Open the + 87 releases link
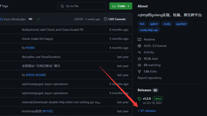The width and height of the screenshot is (207, 116). point(147,111)
